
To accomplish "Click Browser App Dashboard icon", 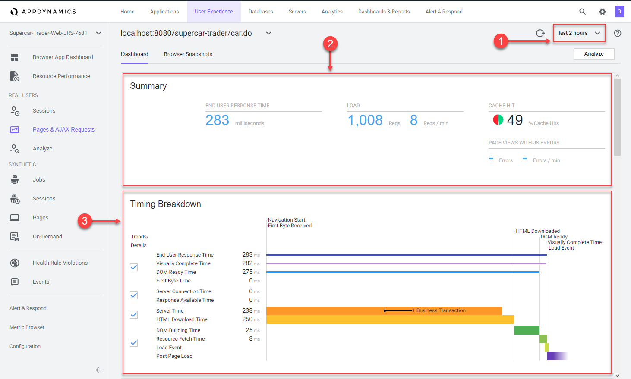I will [15, 57].
